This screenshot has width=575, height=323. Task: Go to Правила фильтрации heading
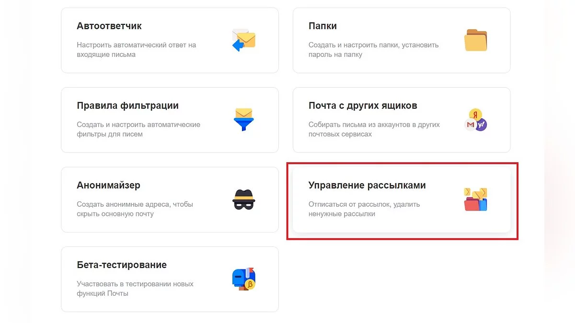(127, 105)
